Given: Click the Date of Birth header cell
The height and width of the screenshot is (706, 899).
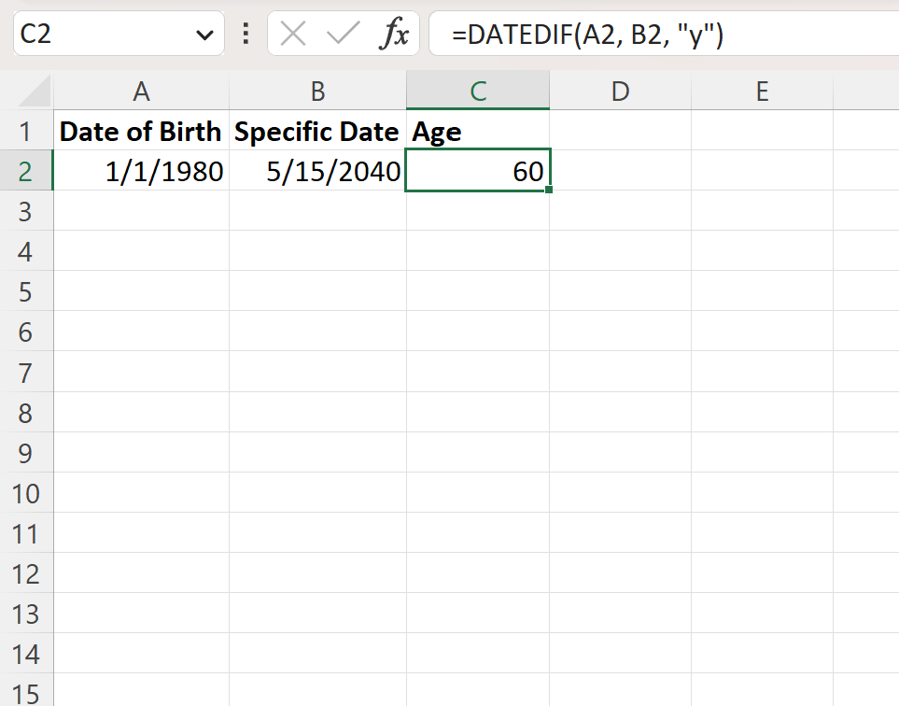Looking at the screenshot, I should (141, 132).
